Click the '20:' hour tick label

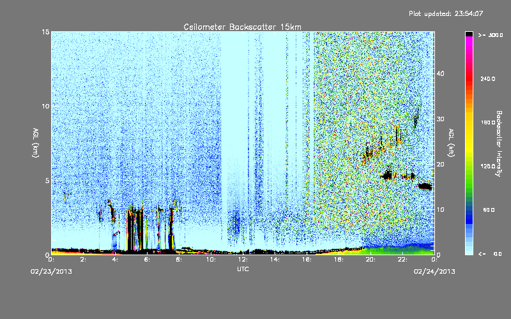click(x=370, y=260)
